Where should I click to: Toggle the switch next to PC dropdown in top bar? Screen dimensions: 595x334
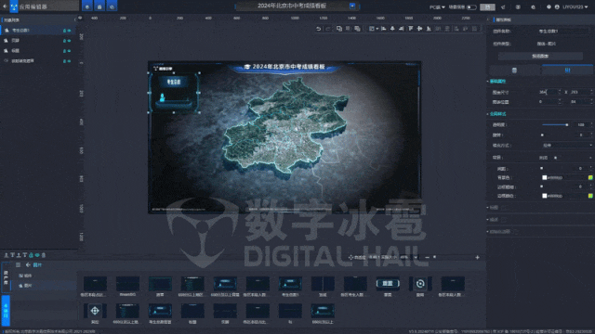pos(471,7)
